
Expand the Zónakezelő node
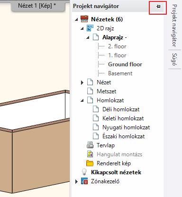coord(76,181)
